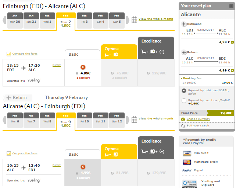Viewport: 236px width, 188px height.
Task: Click promo badge above return 4,99€ fare
Action: pyautogui.click(x=83, y=167)
